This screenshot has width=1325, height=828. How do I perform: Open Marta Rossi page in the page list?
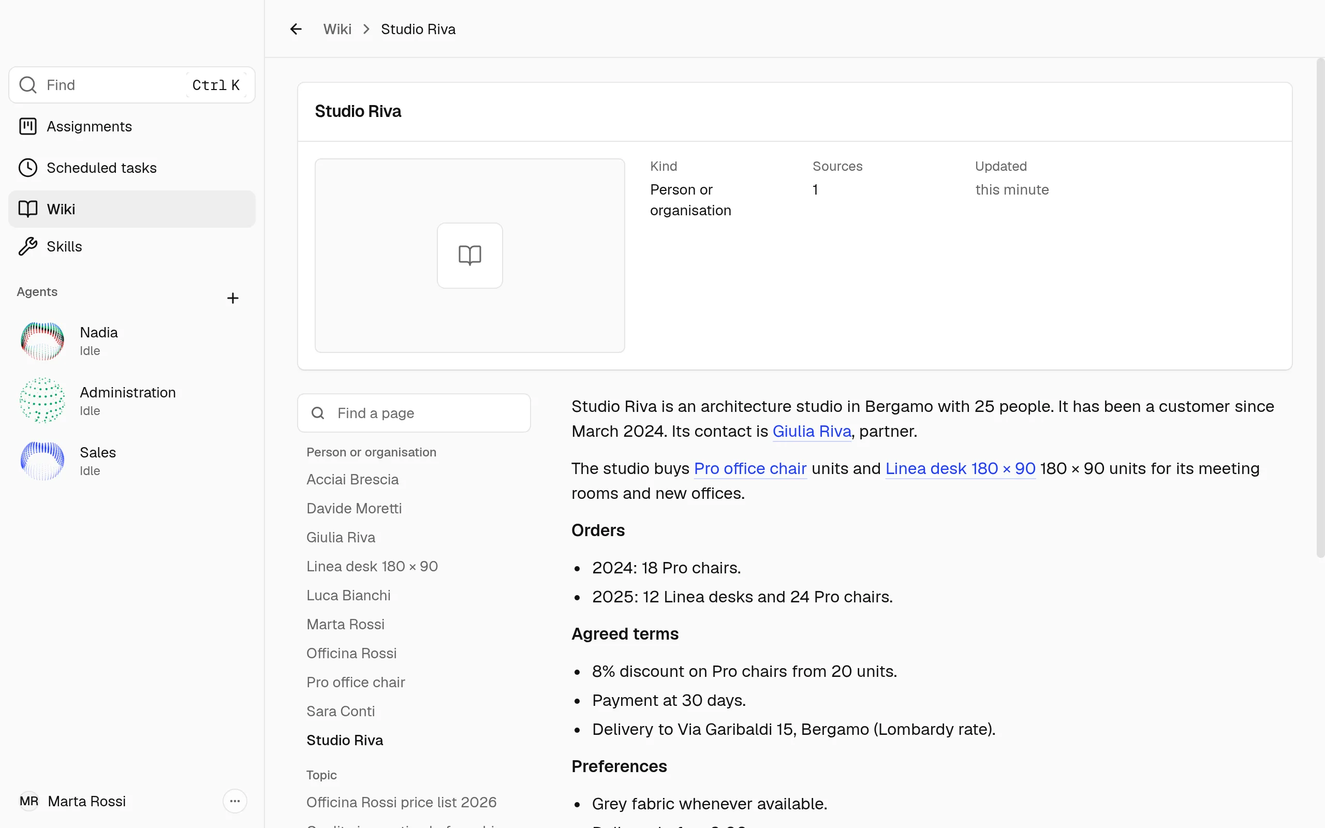click(346, 624)
